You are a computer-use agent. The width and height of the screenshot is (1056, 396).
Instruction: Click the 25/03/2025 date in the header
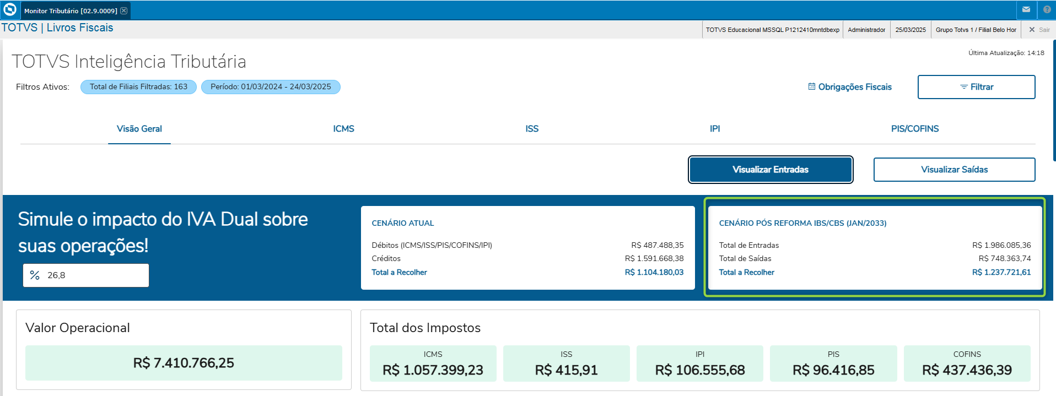click(910, 30)
